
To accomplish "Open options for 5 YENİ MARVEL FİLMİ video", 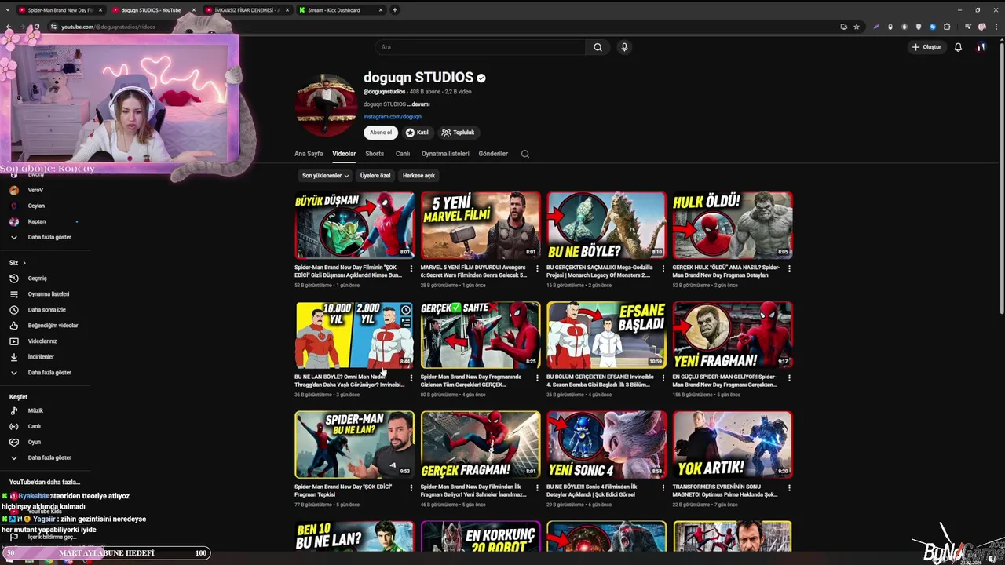I will point(537,268).
